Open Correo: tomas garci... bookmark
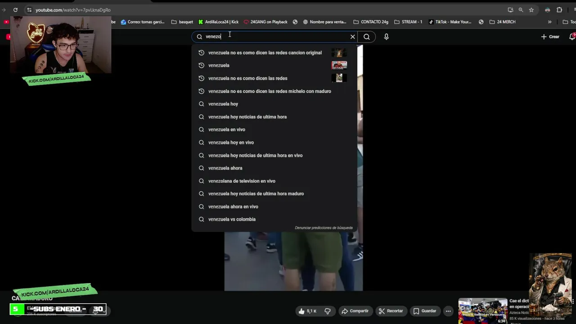Viewport: 576px width, 324px height. [143, 22]
